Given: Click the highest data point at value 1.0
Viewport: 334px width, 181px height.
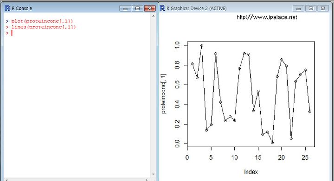Looking at the screenshot, I should pos(201,45).
